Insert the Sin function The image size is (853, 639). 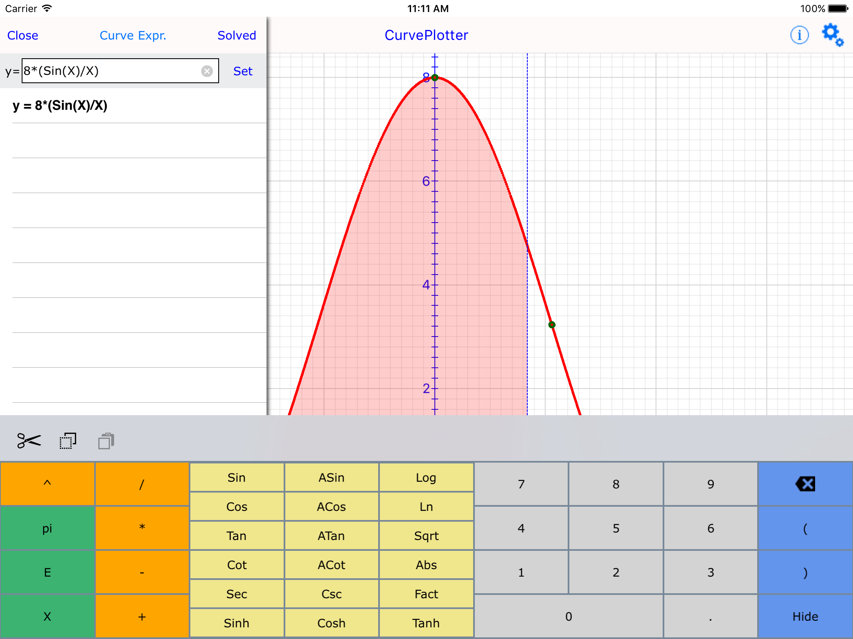(x=237, y=478)
